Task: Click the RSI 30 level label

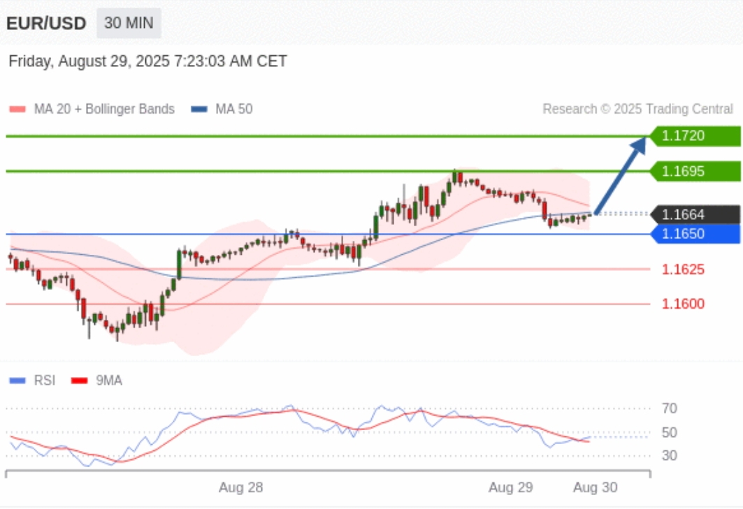Action: click(x=669, y=455)
